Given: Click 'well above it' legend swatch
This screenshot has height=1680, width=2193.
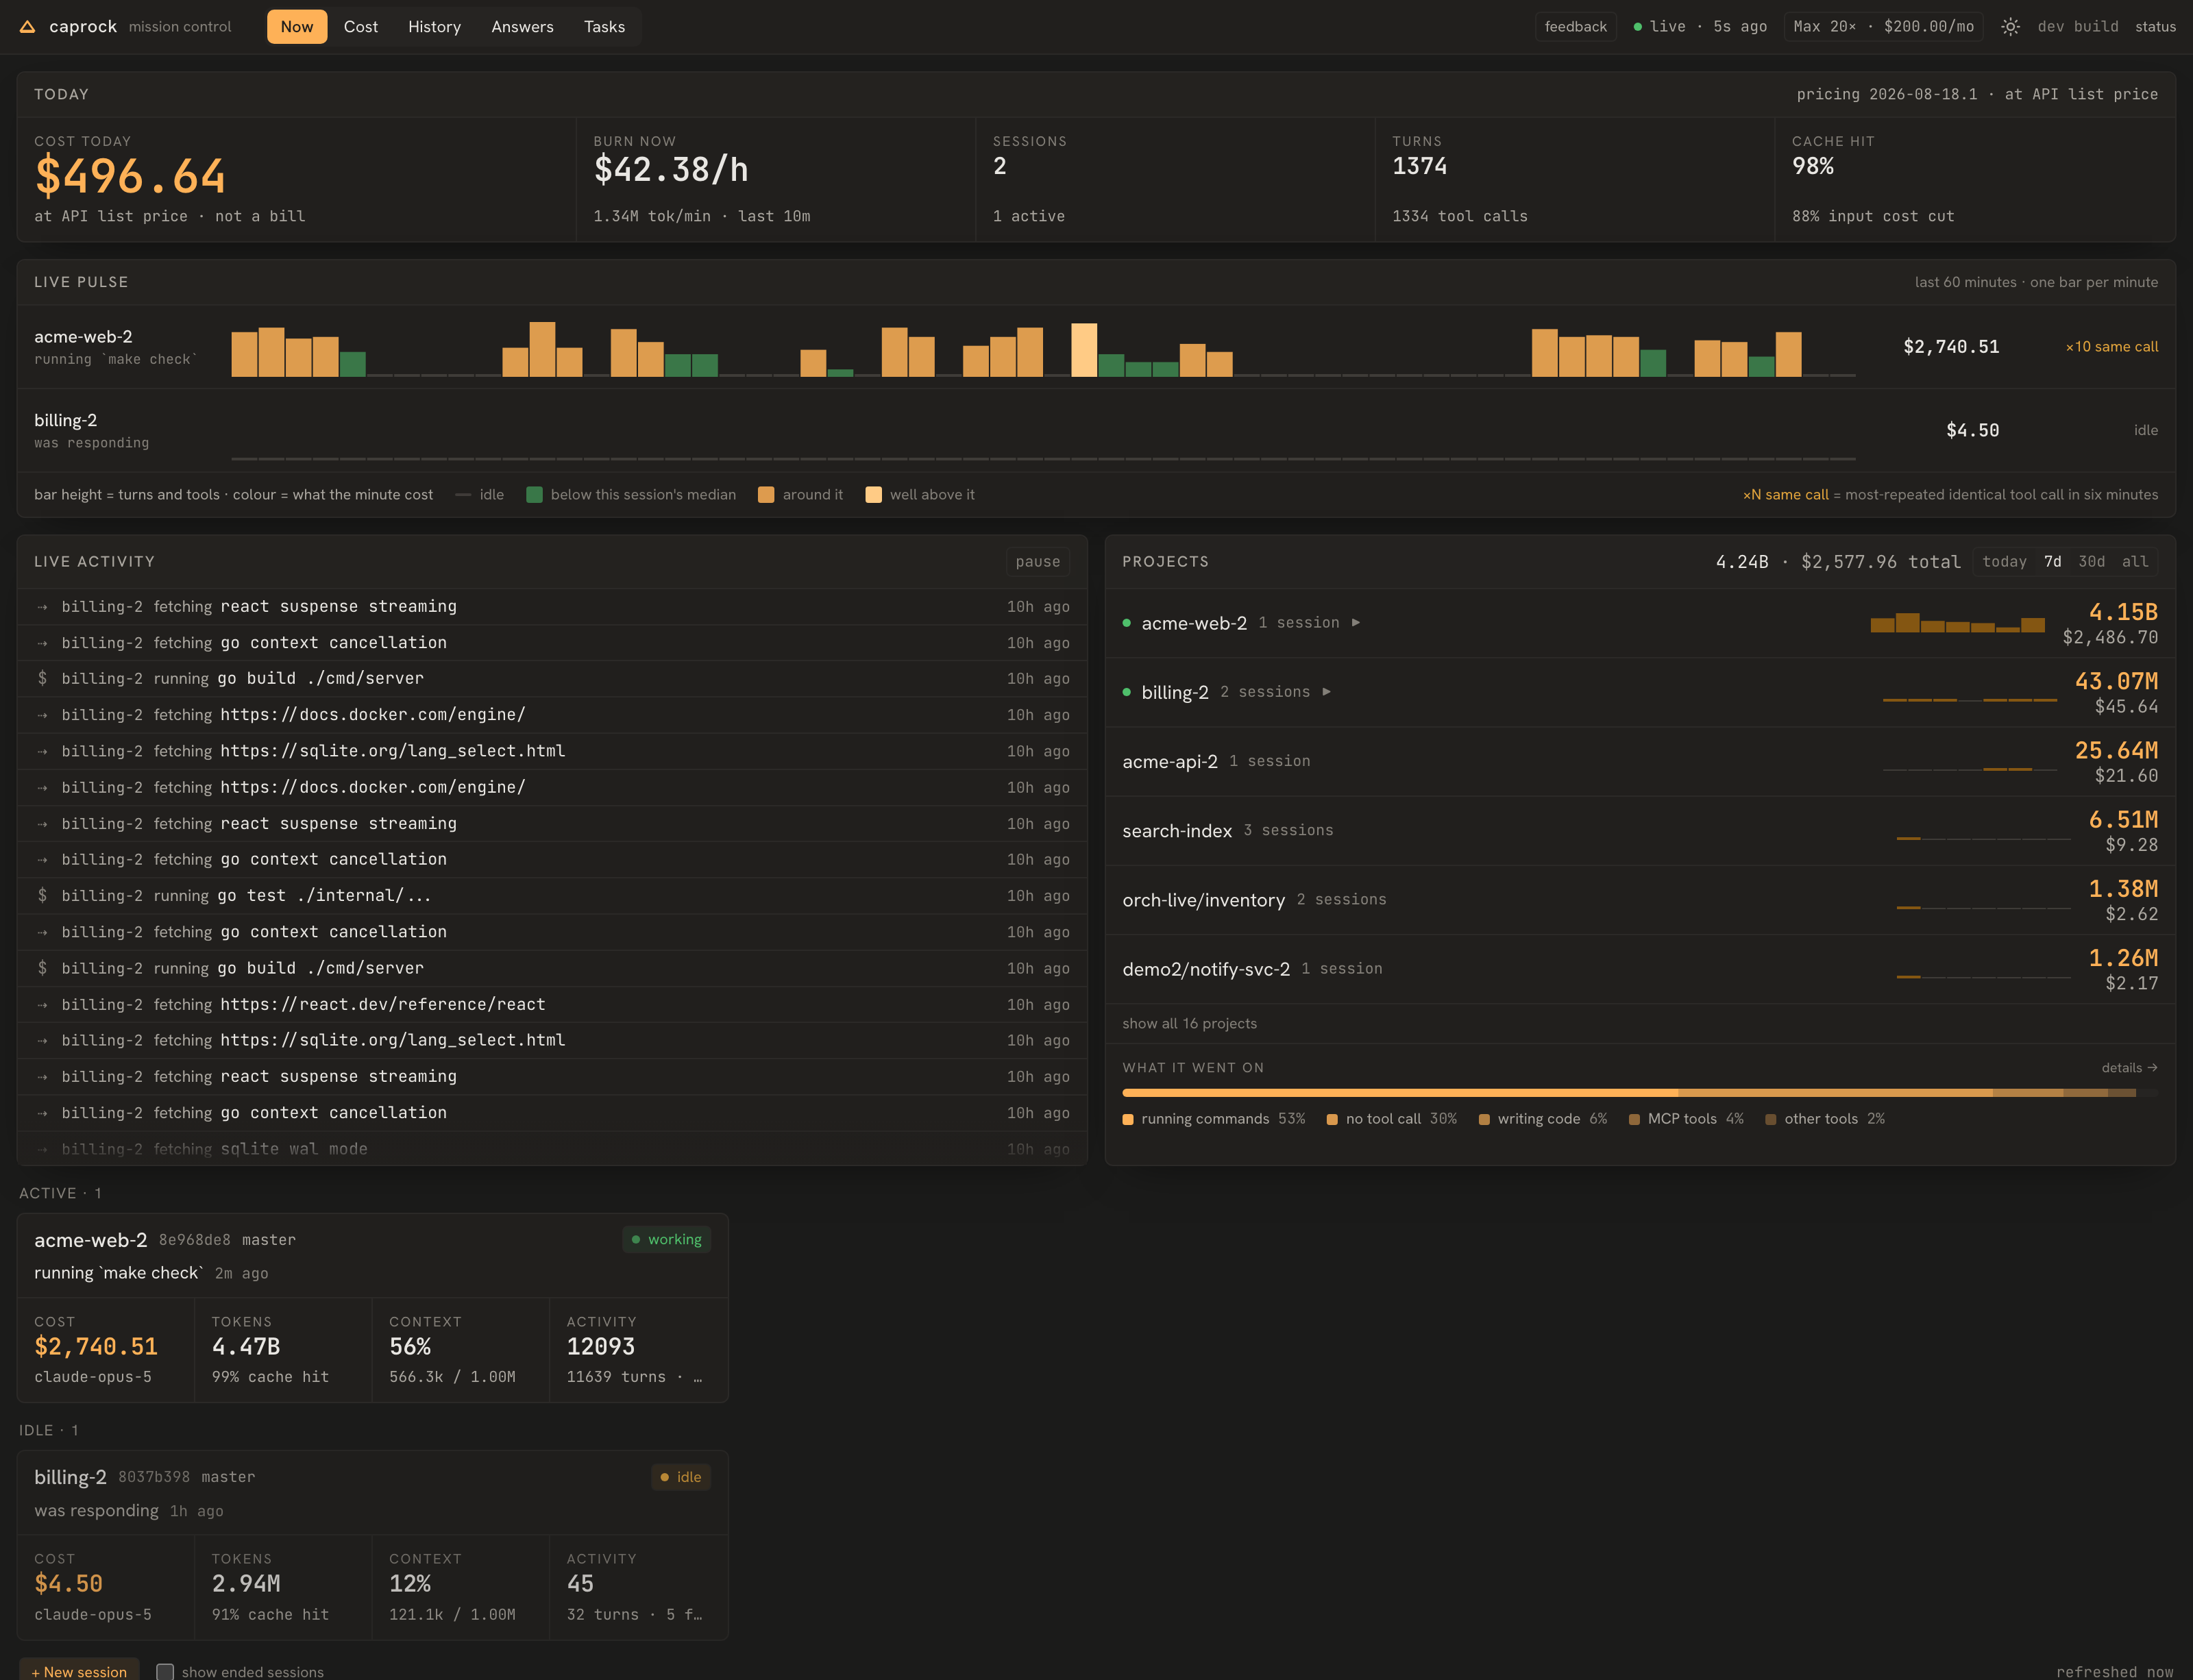Looking at the screenshot, I should point(873,495).
